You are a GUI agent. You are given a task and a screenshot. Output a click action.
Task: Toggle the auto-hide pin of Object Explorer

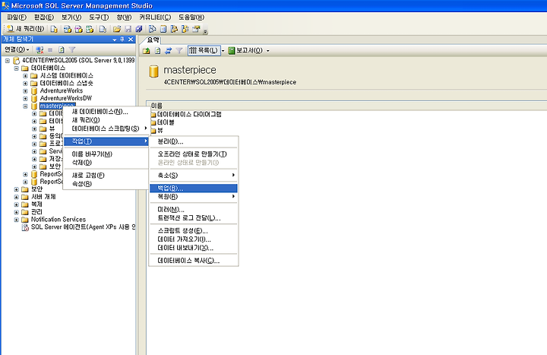(x=122, y=40)
